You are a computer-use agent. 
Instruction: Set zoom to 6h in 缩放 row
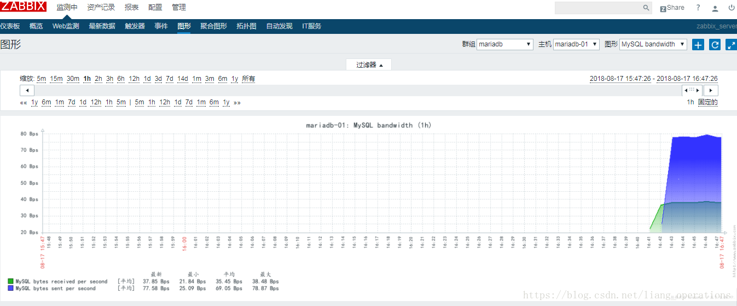point(121,79)
